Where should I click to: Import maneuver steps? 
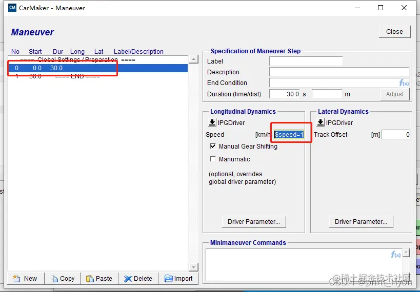pos(178,279)
